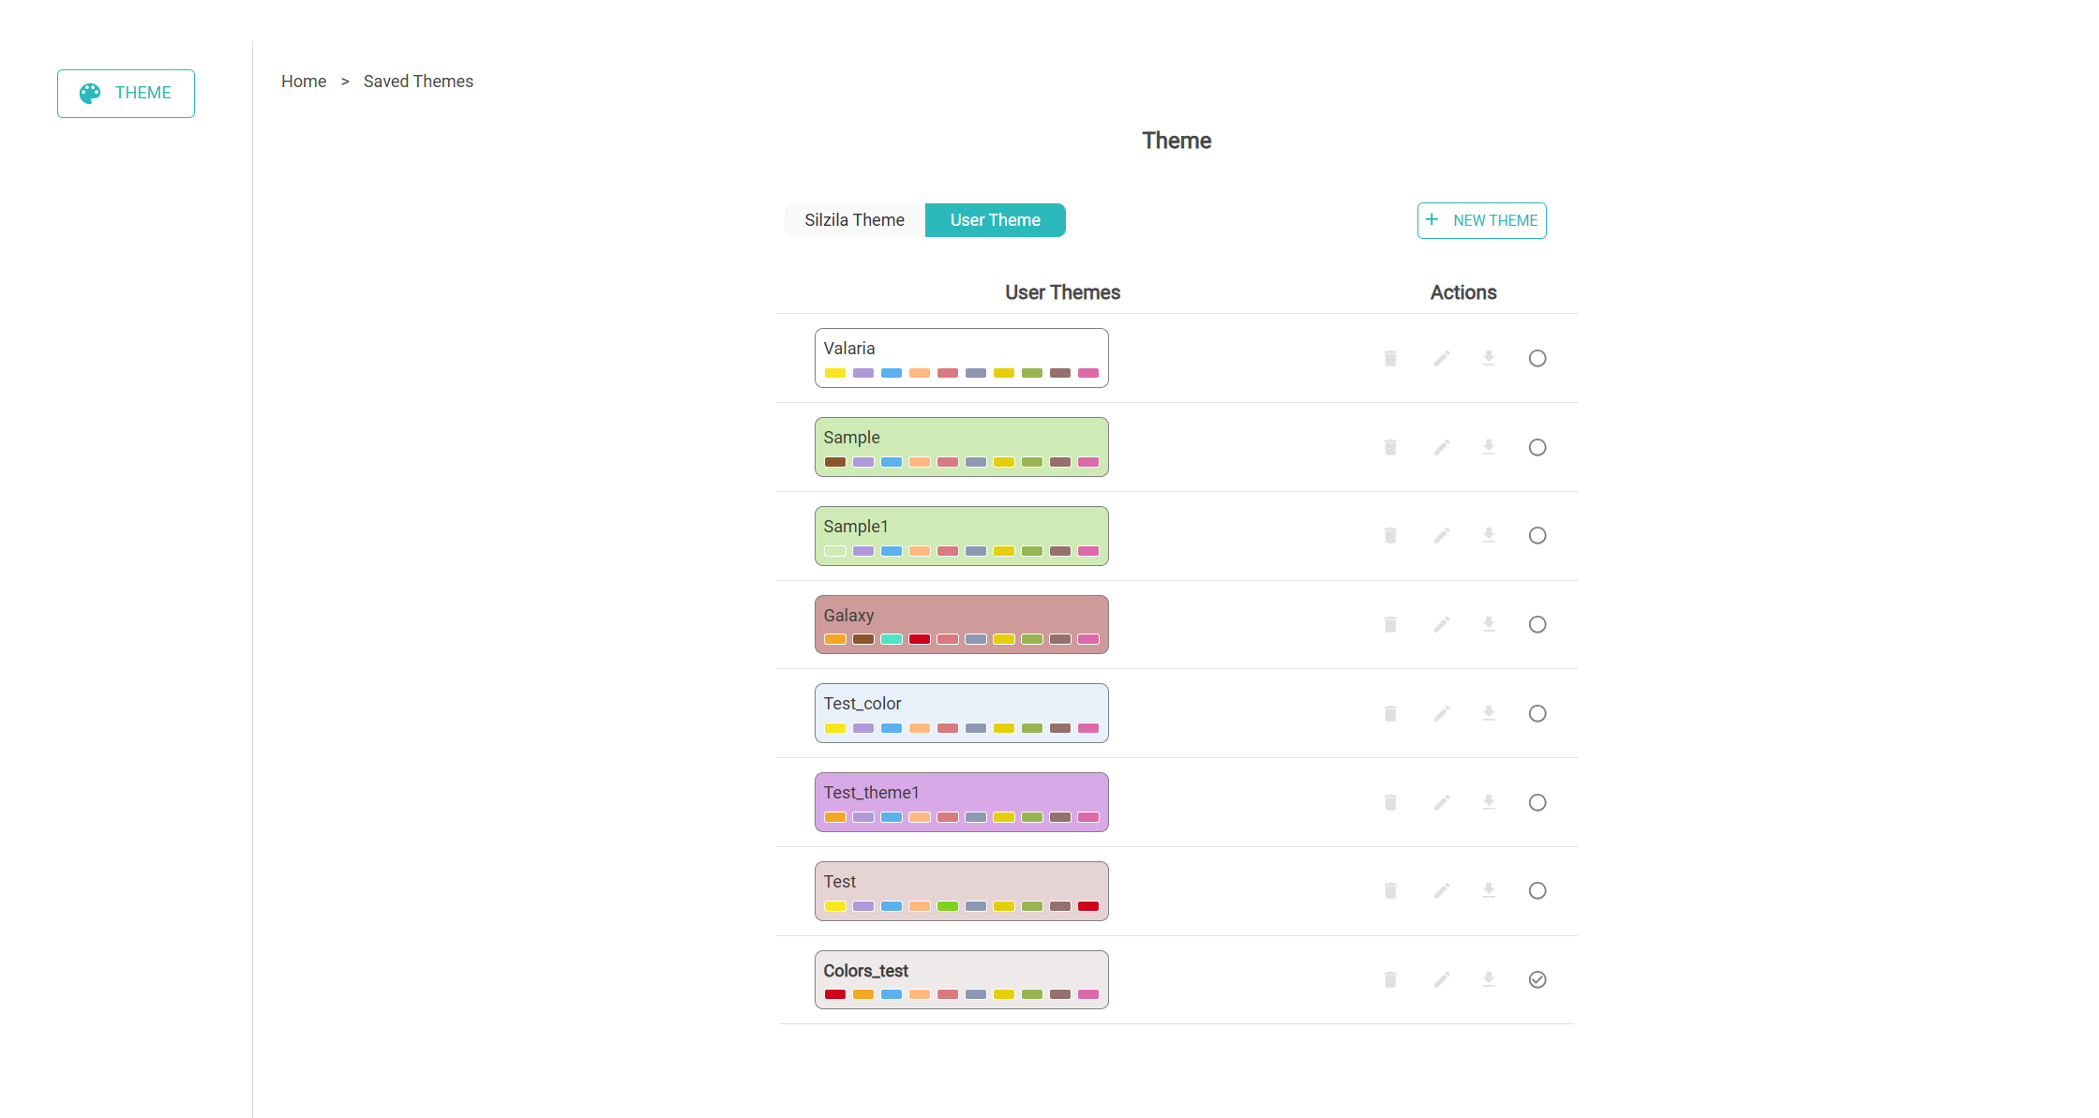2099x1118 pixels.
Task: Switch to the User Theme tab
Action: click(x=995, y=219)
